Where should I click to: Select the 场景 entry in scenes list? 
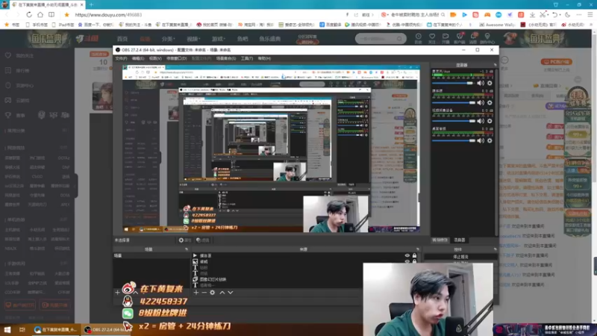(151, 255)
